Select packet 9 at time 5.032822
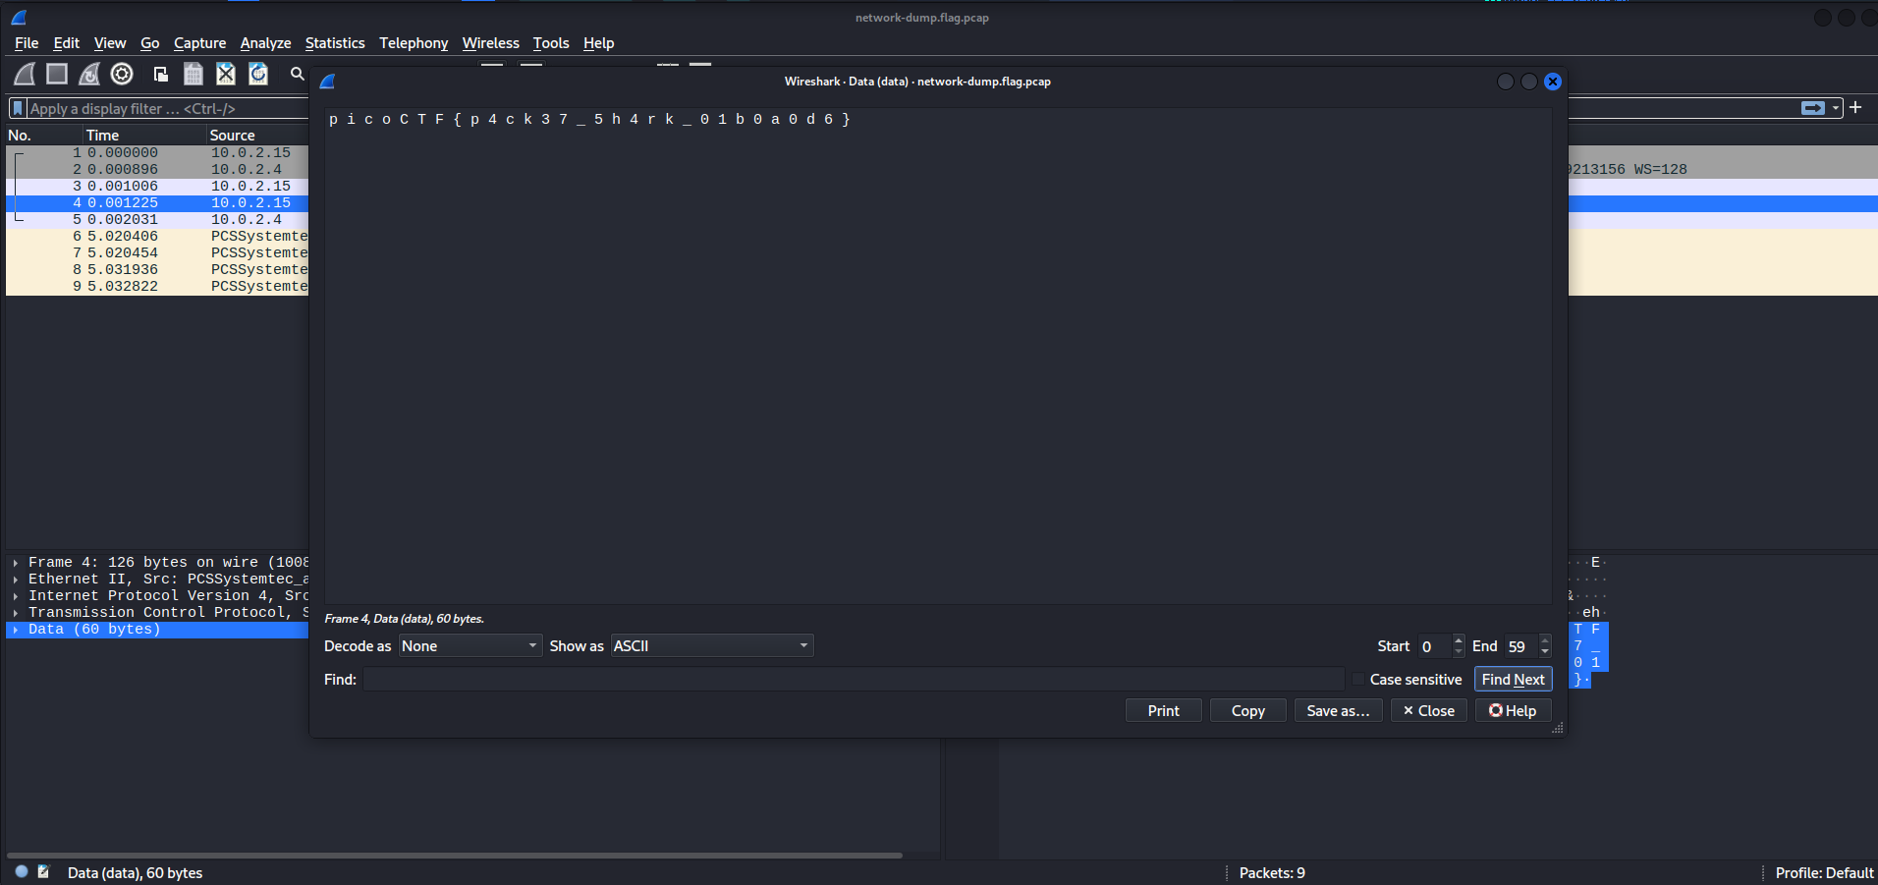This screenshot has height=885, width=1878. pyautogui.click(x=157, y=286)
